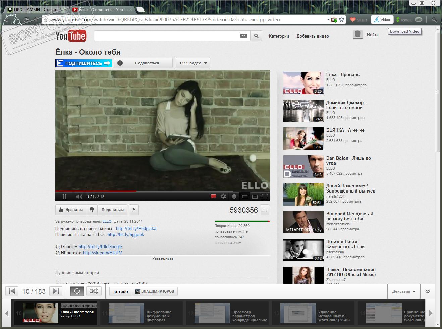Select playlist item Шифрование документа и цифровая
This screenshot has height=329, width=442.
pos(142,313)
